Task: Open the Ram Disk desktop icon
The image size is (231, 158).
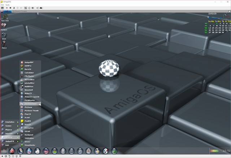Action: (x=5, y=18)
